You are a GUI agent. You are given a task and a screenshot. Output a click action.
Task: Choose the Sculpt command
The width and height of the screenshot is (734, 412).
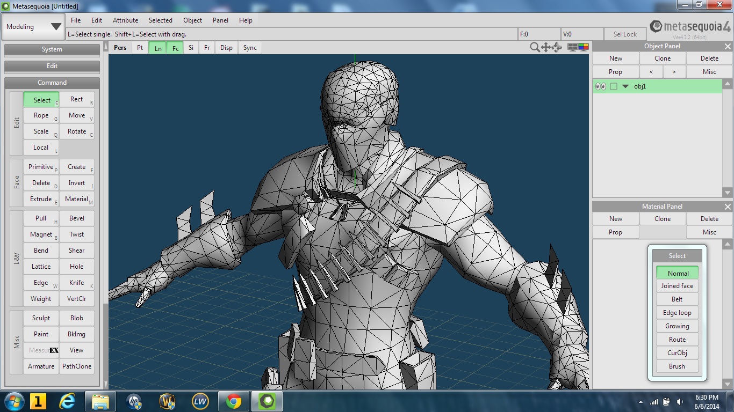click(x=41, y=318)
